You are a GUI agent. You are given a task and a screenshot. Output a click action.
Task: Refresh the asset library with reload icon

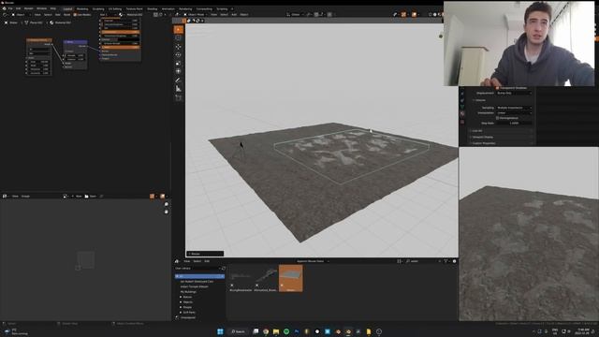(224, 269)
